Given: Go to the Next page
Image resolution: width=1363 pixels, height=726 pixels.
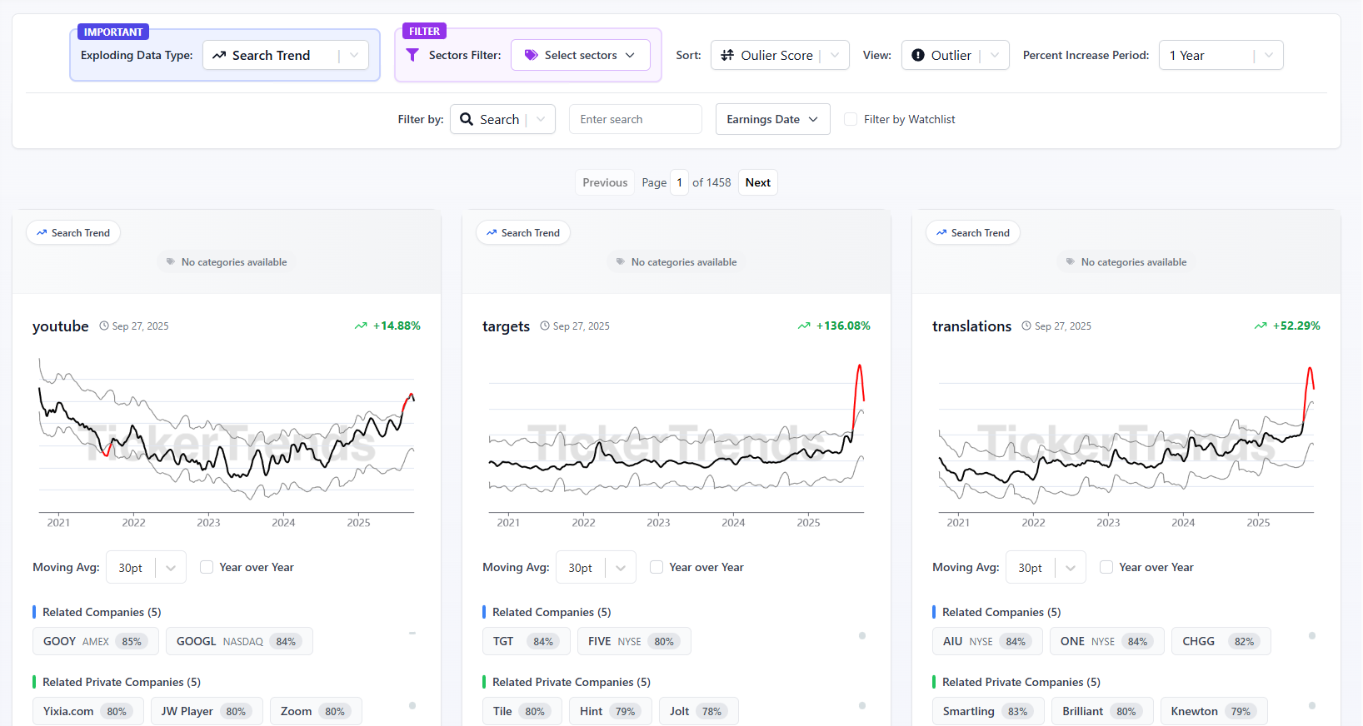Looking at the screenshot, I should click(757, 182).
